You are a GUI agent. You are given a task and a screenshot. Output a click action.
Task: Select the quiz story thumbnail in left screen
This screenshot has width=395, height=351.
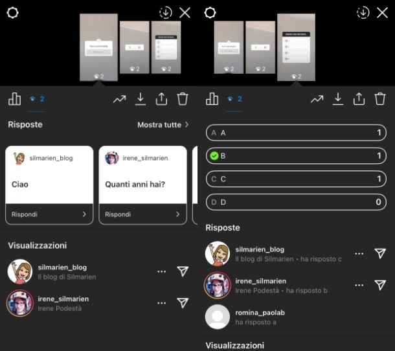pyautogui.click(x=166, y=47)
